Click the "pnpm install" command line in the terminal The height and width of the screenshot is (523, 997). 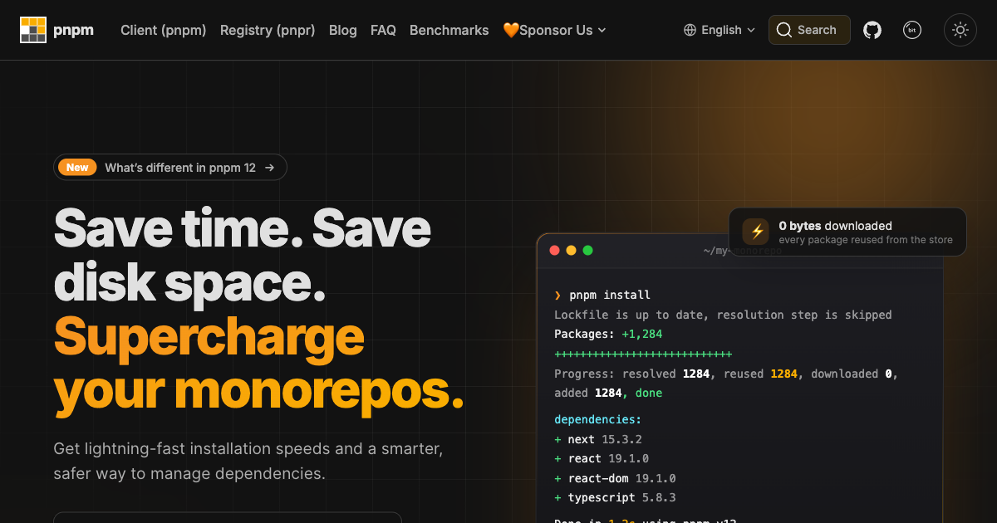point(602,295)
